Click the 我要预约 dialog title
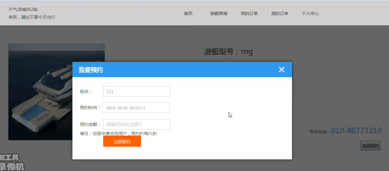The height and width of the screenshot is (171, 389). pos(91,70)
